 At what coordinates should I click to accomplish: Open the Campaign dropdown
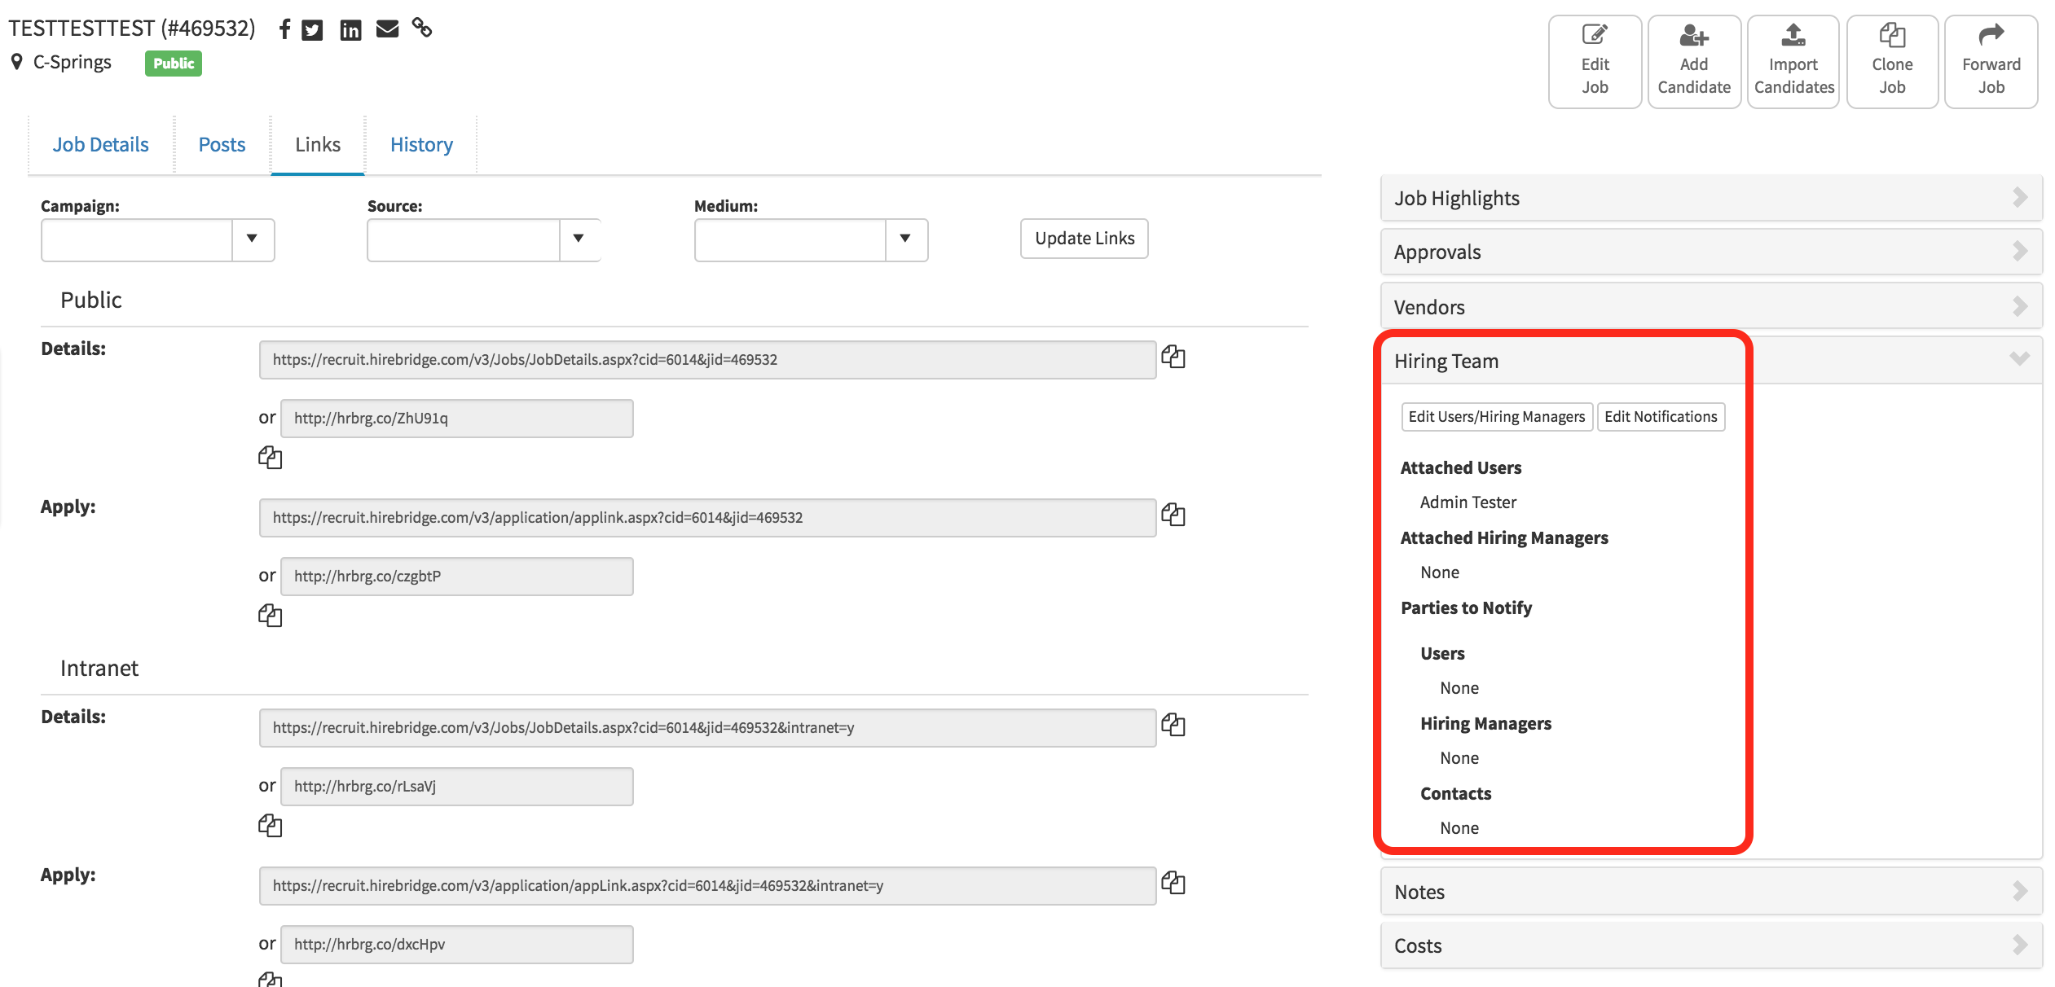tap(253, 239)
